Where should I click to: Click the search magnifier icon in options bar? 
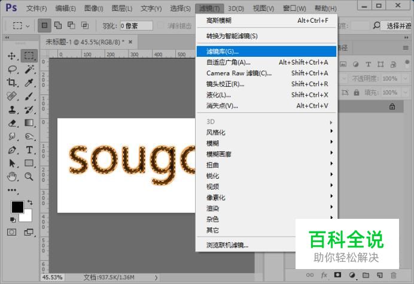point(376,25)
